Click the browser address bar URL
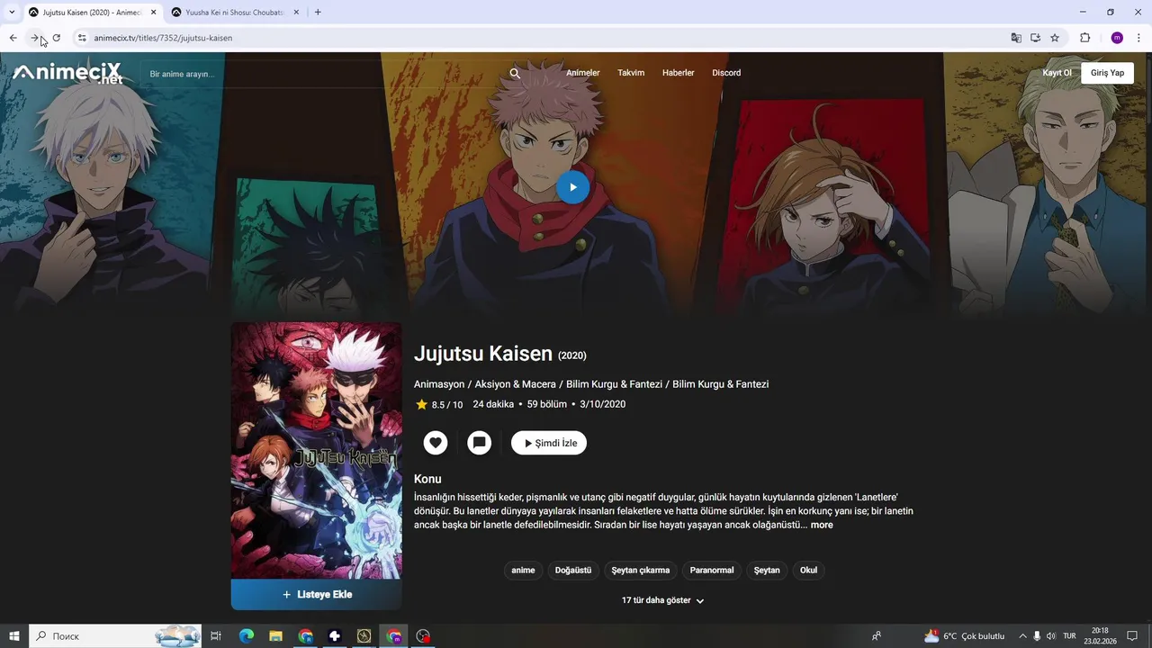The width and height of the screenshot is (1152, 648). point(163,38)
